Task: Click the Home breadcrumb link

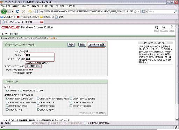Action: (4, 38)
